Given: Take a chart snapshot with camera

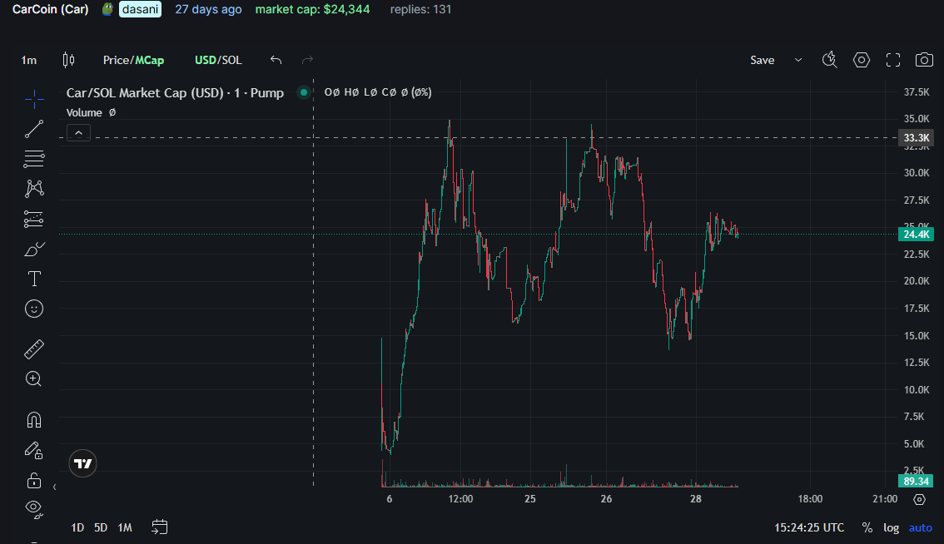Looking at the screenshot, I should tap(924, 60).
